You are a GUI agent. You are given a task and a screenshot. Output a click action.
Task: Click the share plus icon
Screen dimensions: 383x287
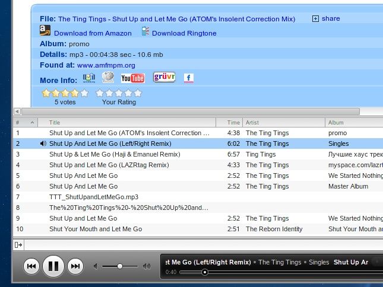coord(315,19)
